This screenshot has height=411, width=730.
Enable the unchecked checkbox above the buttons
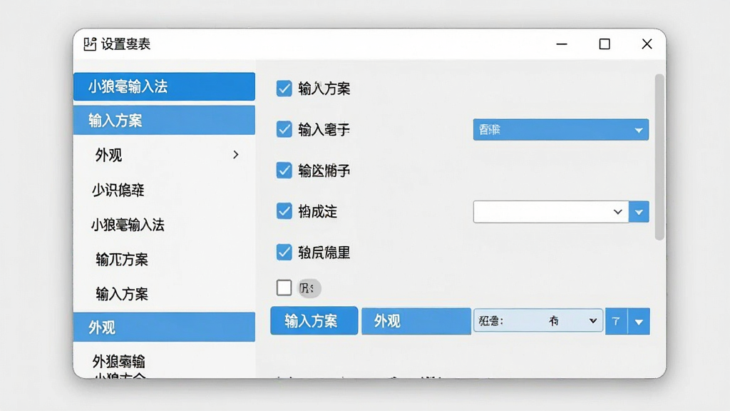(284, 288)
